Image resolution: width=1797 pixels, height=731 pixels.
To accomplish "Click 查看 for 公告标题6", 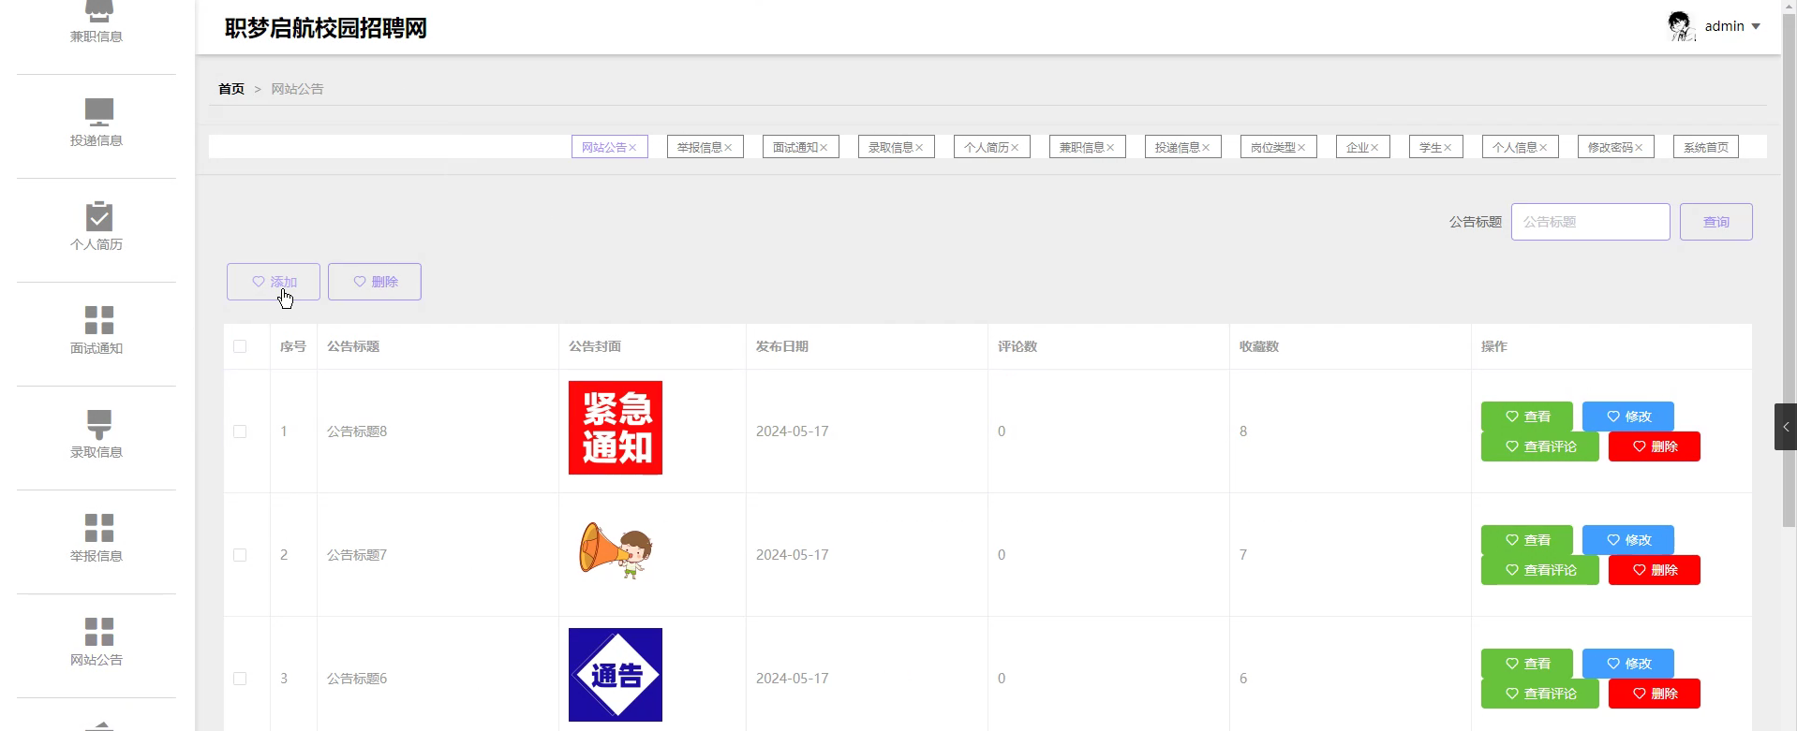I will [1527, 664].
